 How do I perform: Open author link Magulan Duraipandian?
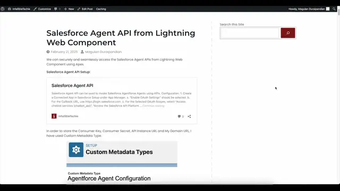click(x=103, y=52)
